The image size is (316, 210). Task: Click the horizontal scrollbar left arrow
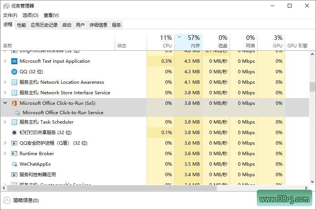(4, 188)
